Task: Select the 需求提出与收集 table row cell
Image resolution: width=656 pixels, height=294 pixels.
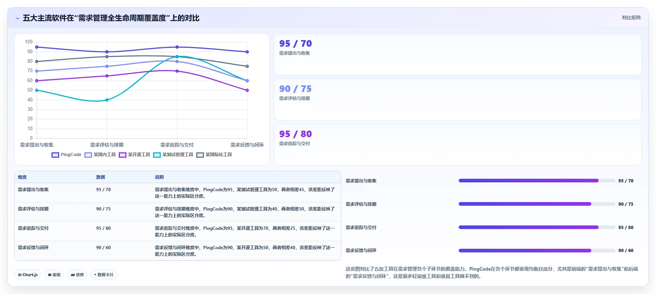Action: (33, 190)
